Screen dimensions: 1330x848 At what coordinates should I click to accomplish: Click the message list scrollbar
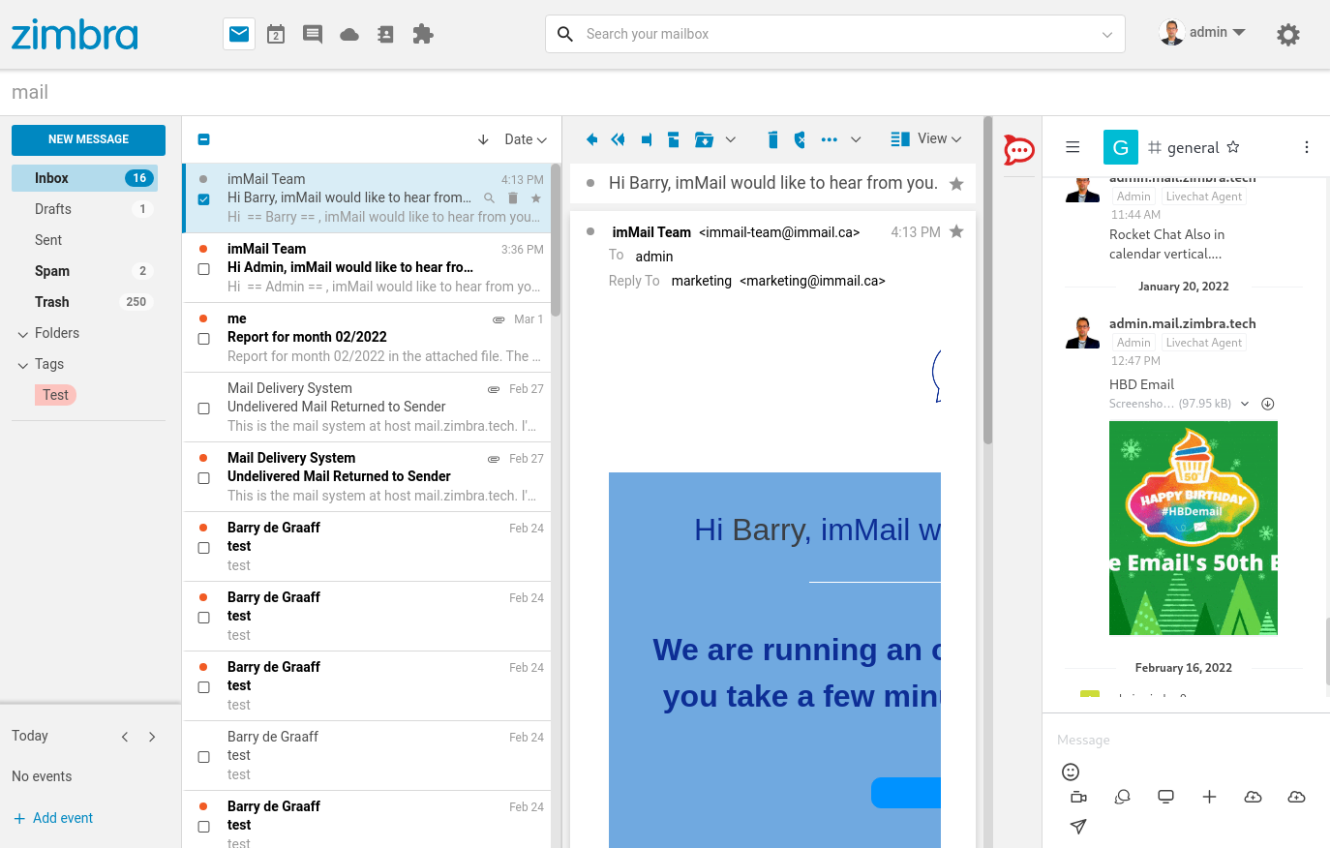pos(556,240)
